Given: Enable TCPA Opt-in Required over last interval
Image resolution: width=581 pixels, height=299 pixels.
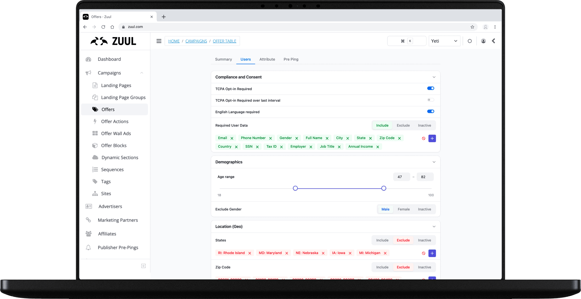Looking at the screenshot, I should coord(431,100).
